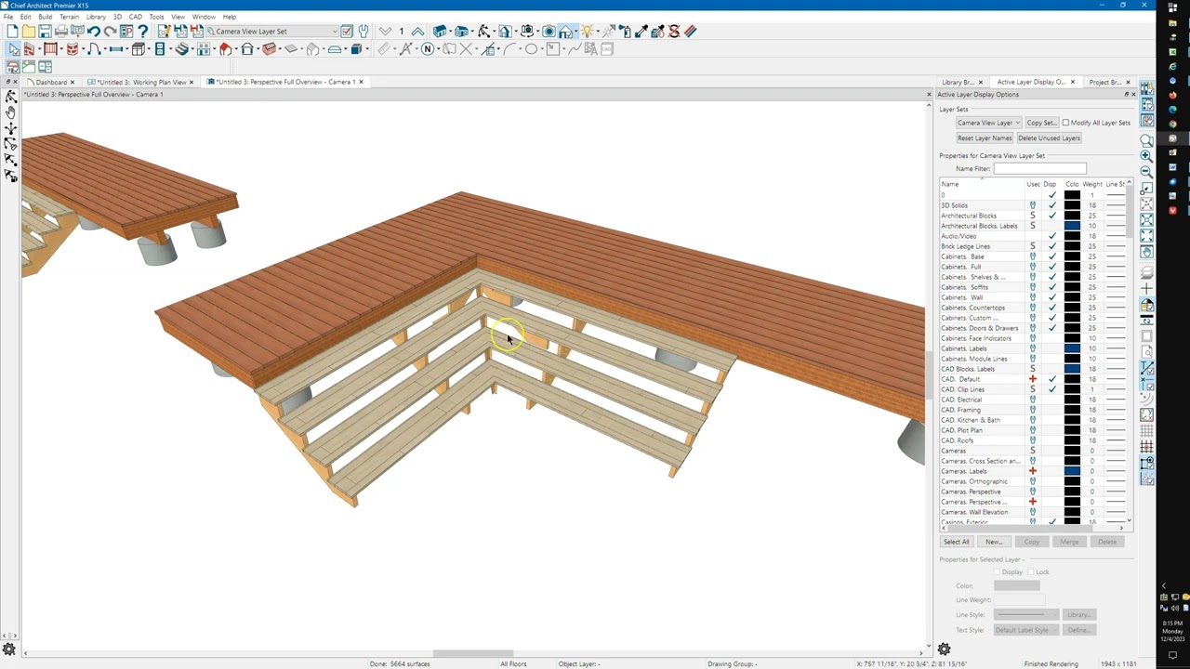Open the CAD menu
The width and height of the screenshot is (1190, 669).
[136, 17]
